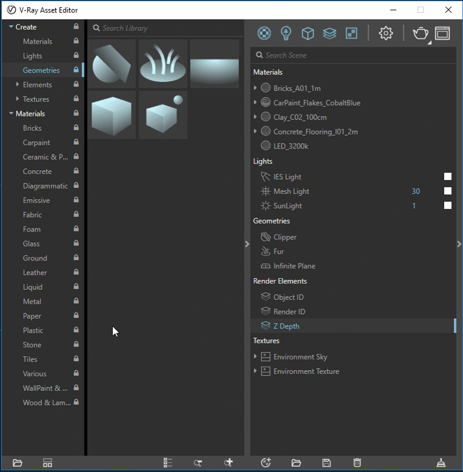Open the Geometry cube icon in toolbar

coord(308,33)
